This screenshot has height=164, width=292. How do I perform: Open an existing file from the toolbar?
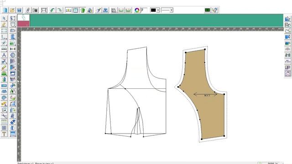pos(12,10)
